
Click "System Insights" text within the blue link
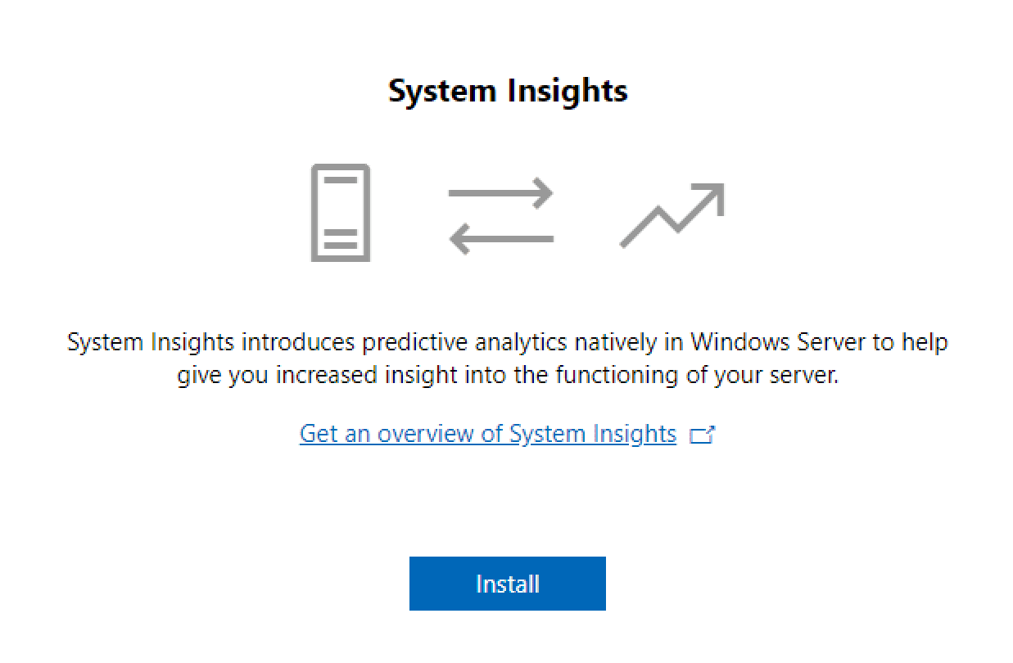[593, 434]
